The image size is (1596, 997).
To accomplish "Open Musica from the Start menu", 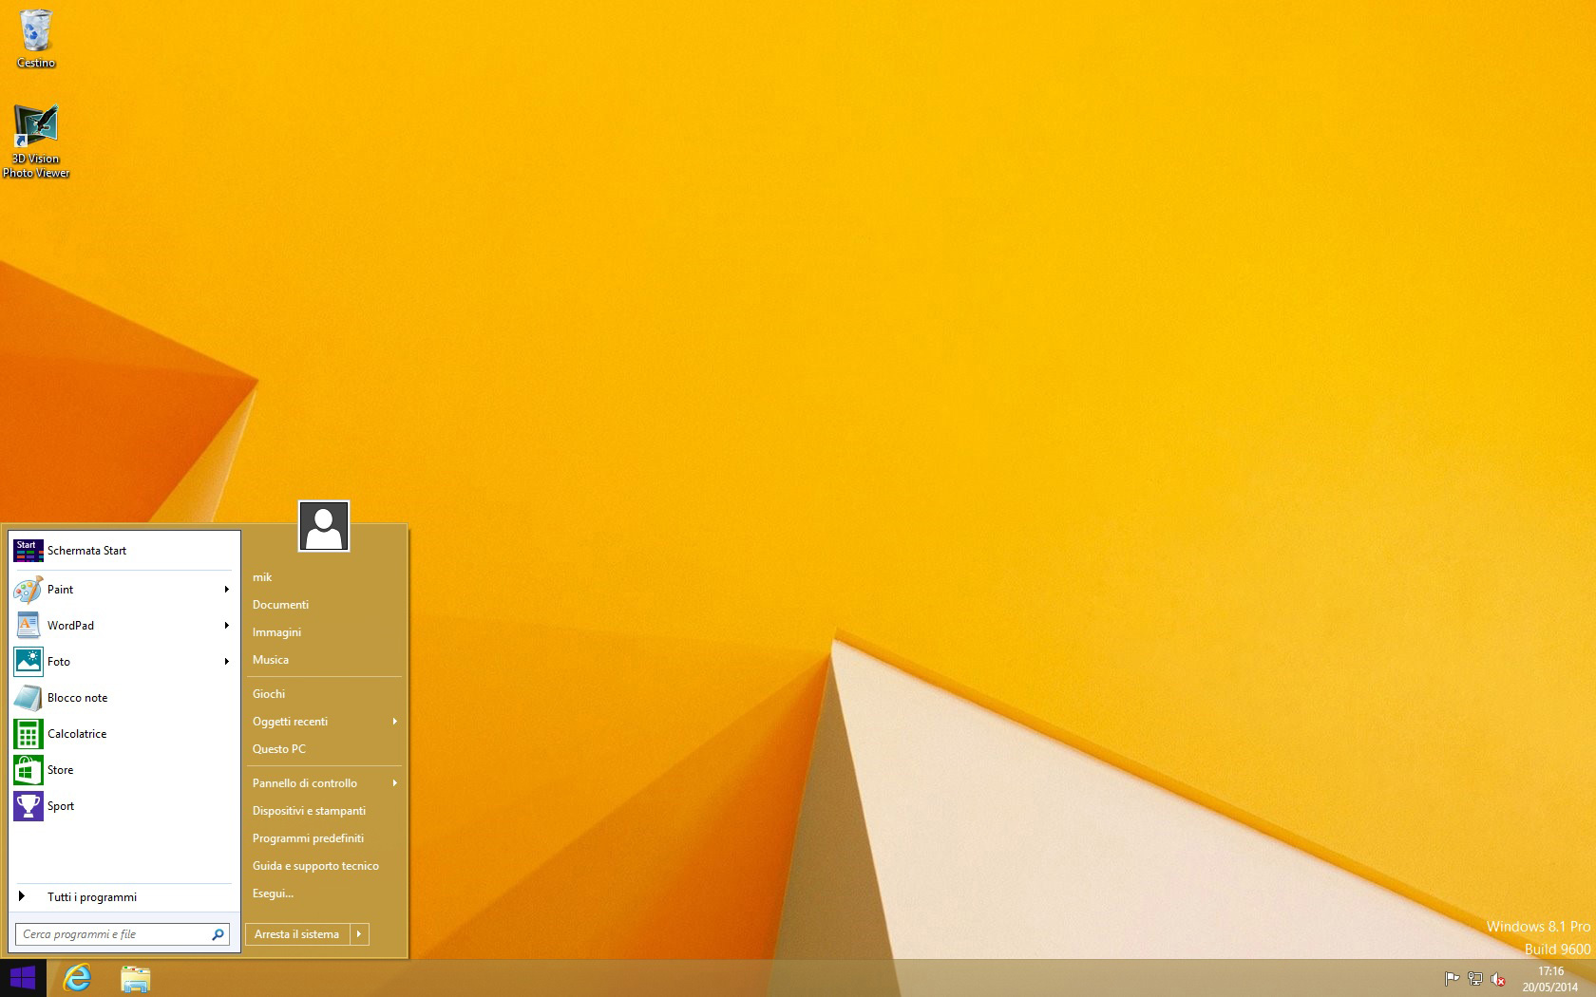I will (271, 660).
